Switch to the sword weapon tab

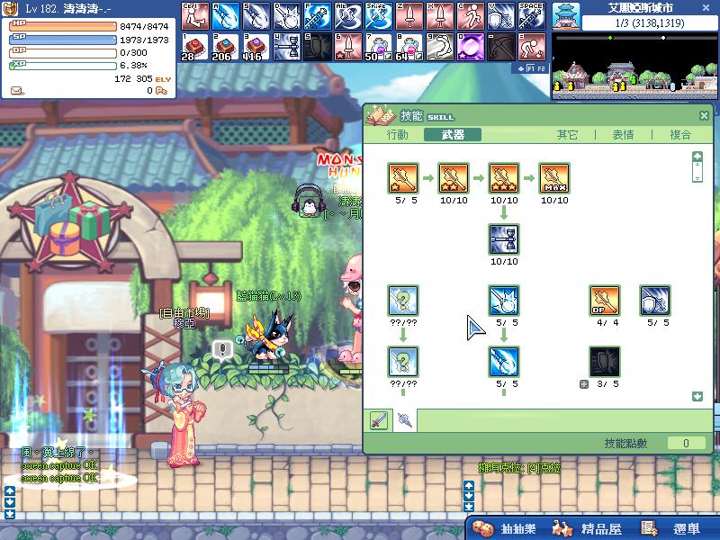[x=379, y=420]
